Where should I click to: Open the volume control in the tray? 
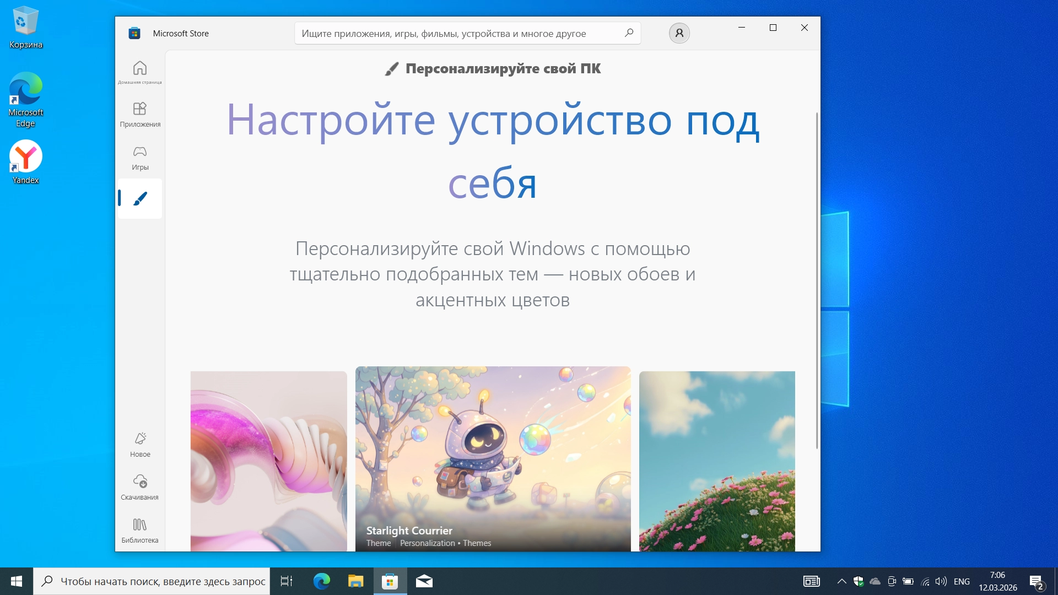941,581
